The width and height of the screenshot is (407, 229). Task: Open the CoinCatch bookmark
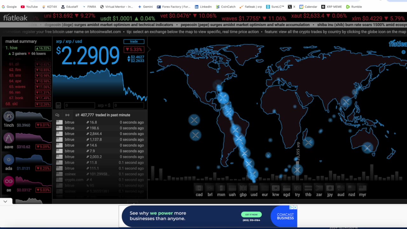pyautogui.click(x=226, y=7)
